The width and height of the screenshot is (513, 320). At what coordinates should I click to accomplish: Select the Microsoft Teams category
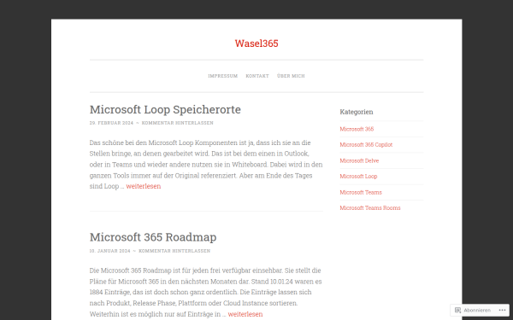point(361,192)
